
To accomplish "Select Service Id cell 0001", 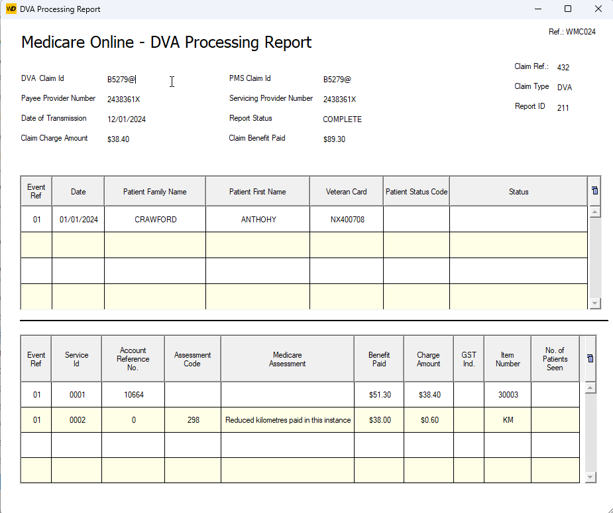I will [76, 395].
